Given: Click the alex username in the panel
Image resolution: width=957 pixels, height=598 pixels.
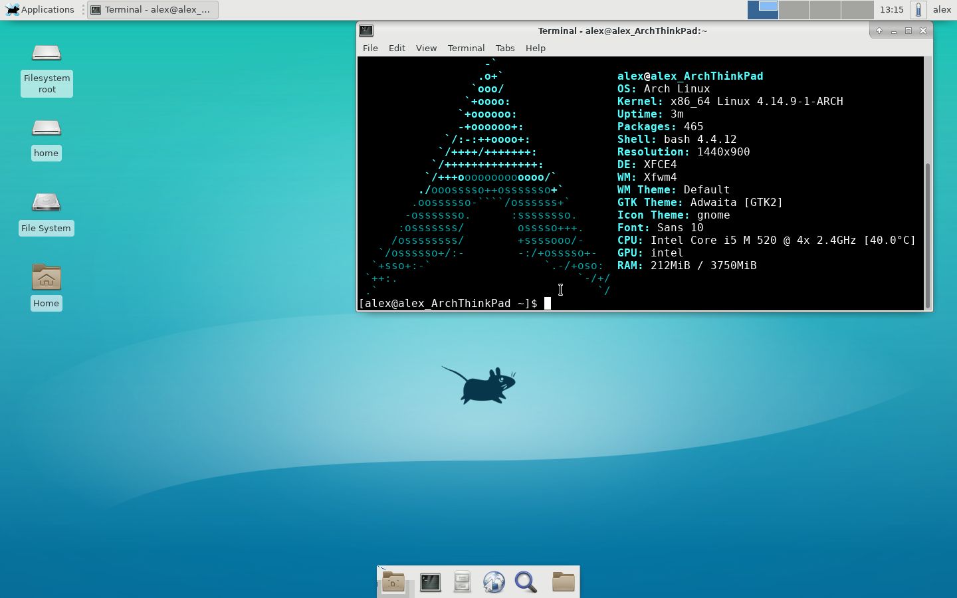Looking at the screenshot, I should [x=942, y=9].
